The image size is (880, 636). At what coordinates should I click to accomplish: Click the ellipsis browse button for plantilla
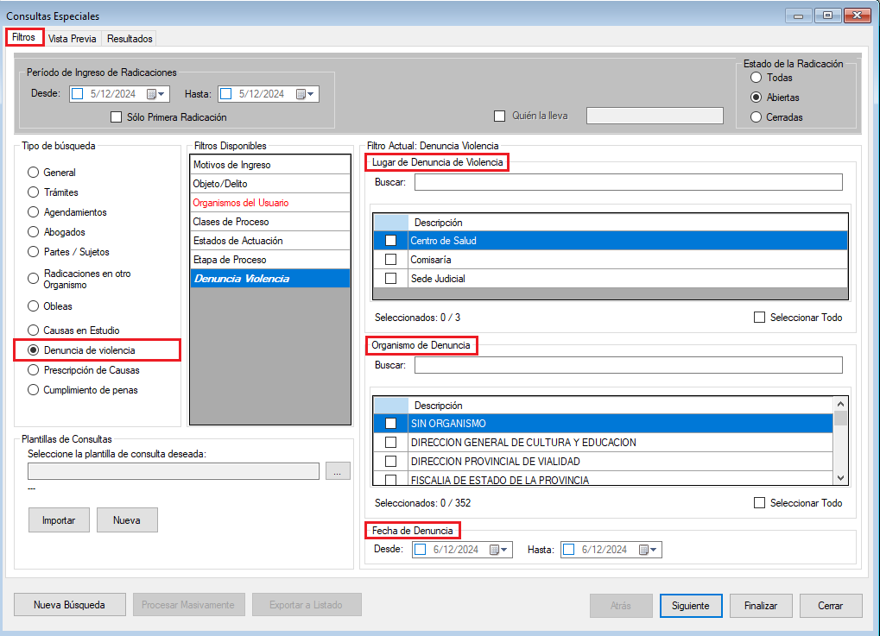[338, 471]
